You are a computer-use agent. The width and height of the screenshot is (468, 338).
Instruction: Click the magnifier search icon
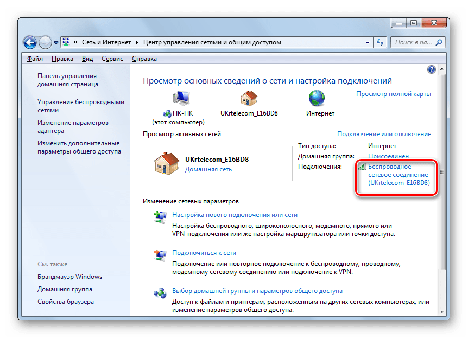[x=439, y=42]
